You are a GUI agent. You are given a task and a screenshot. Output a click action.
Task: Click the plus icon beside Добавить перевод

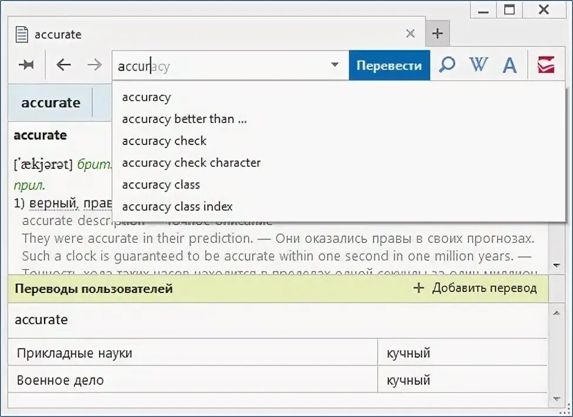(419, 288)
